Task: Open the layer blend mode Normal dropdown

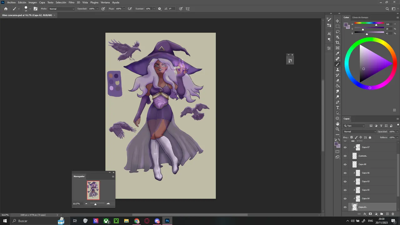Action: [360, 132]
